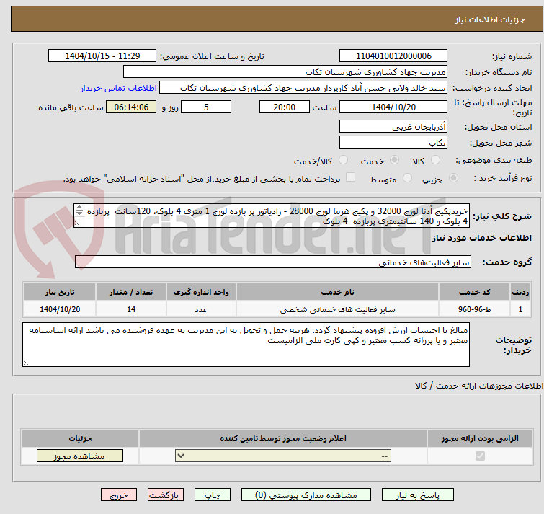
Task: Click the 'شرح کلی نیاز' description text area
Action: click(272, 216)
